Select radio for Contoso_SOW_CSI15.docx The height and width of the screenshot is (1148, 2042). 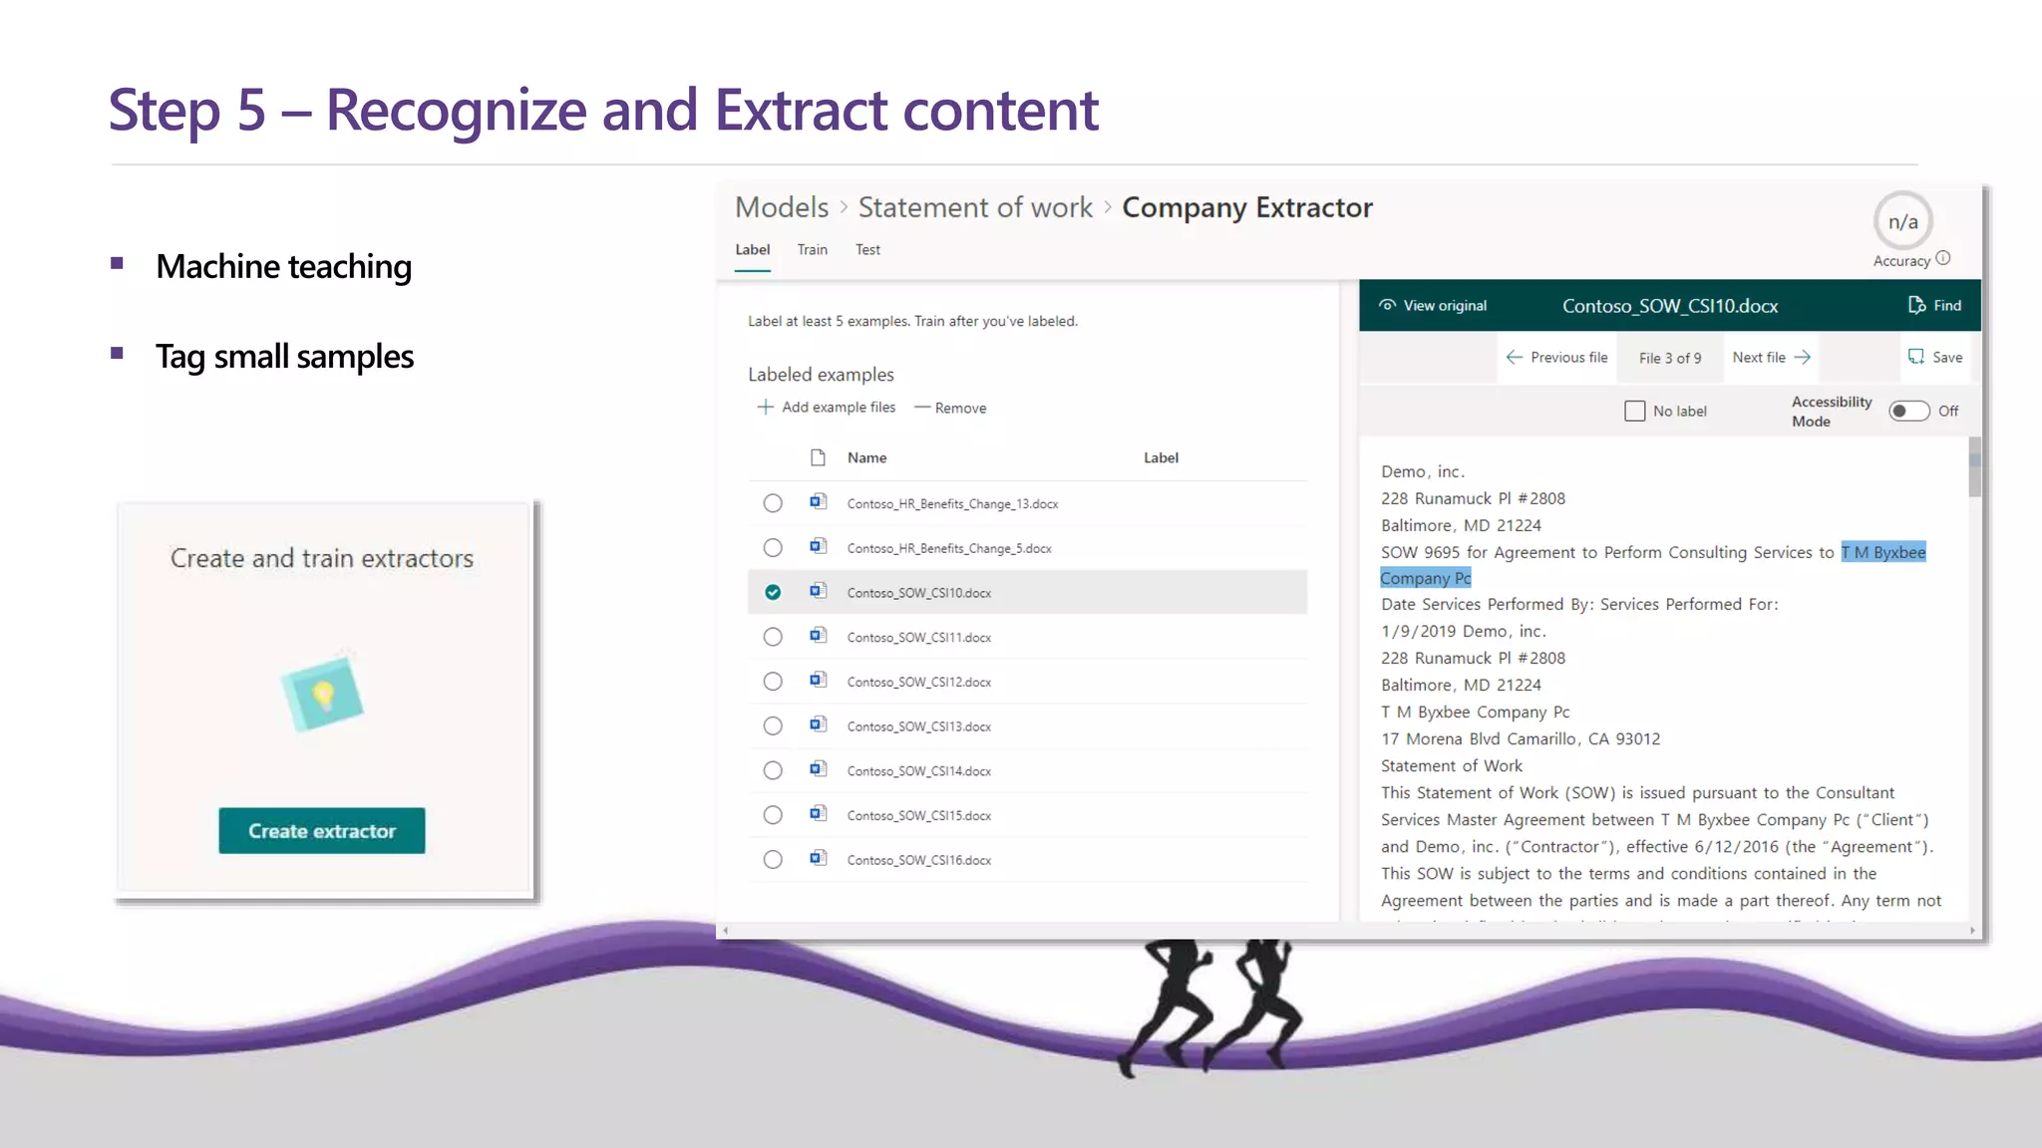point(773,815)
